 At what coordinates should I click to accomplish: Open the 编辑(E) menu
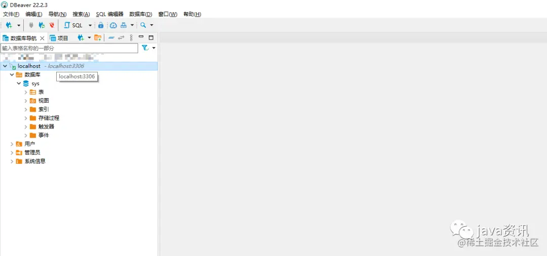(x=34, y=14)
